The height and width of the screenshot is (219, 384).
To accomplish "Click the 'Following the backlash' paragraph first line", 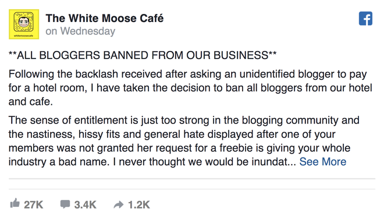I will click(187, 74).
